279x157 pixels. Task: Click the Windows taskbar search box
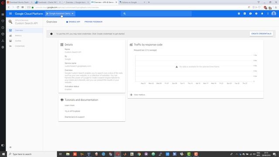tap(32, 154)
